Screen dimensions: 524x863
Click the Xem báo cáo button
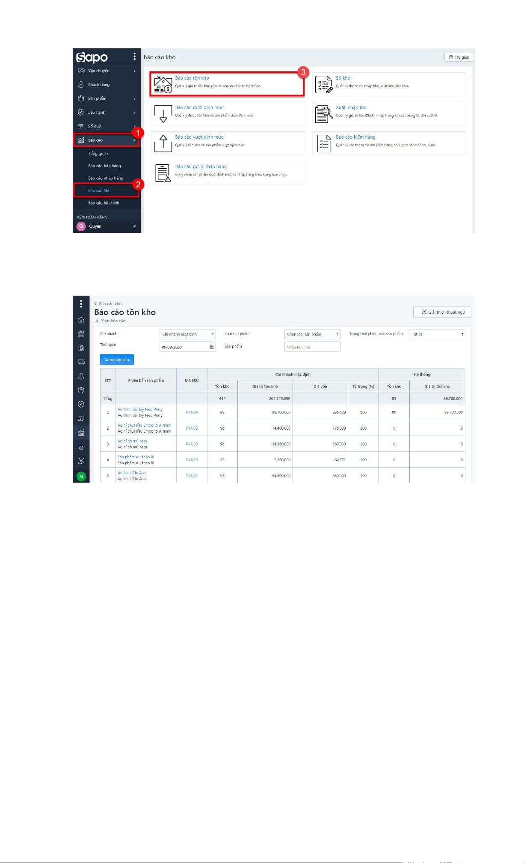[117, 360]
